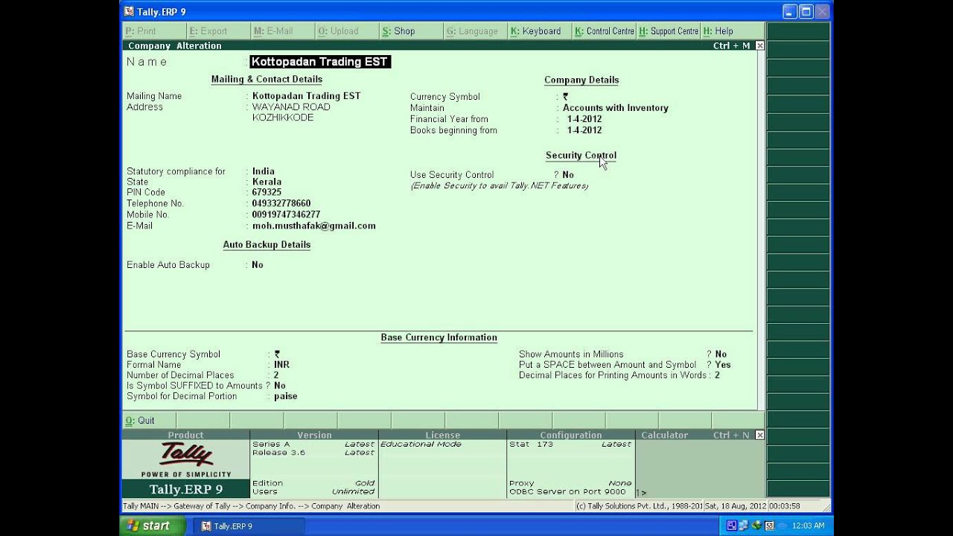Open the Control Centre button
Image resolution: width=953 pixels, height=536 pixels.
603,31
